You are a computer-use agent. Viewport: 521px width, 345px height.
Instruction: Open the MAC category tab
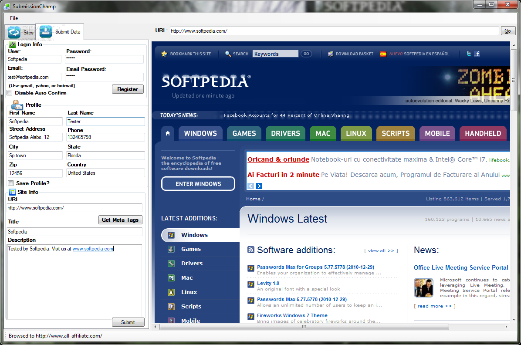323,133
